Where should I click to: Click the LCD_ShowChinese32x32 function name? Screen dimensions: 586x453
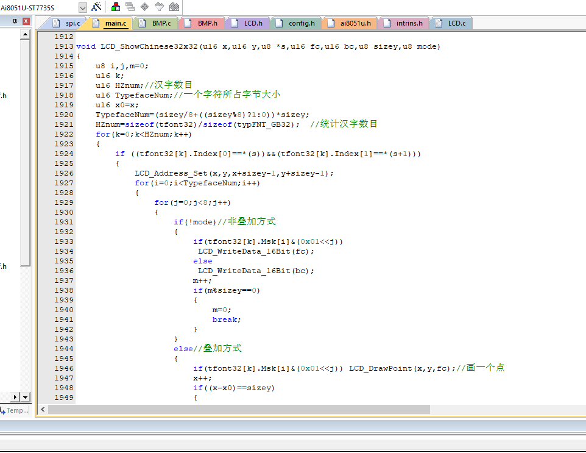tap(149, 46)
